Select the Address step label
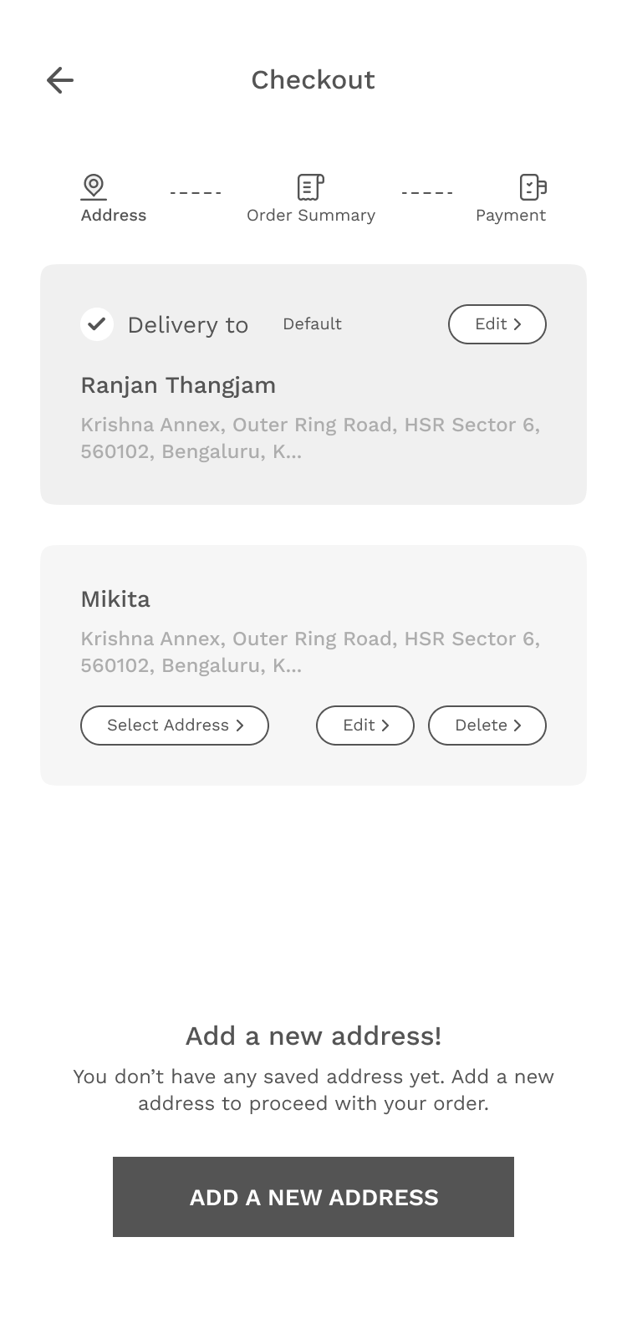This screenshot has width=627, height=1344. (114, 216)
